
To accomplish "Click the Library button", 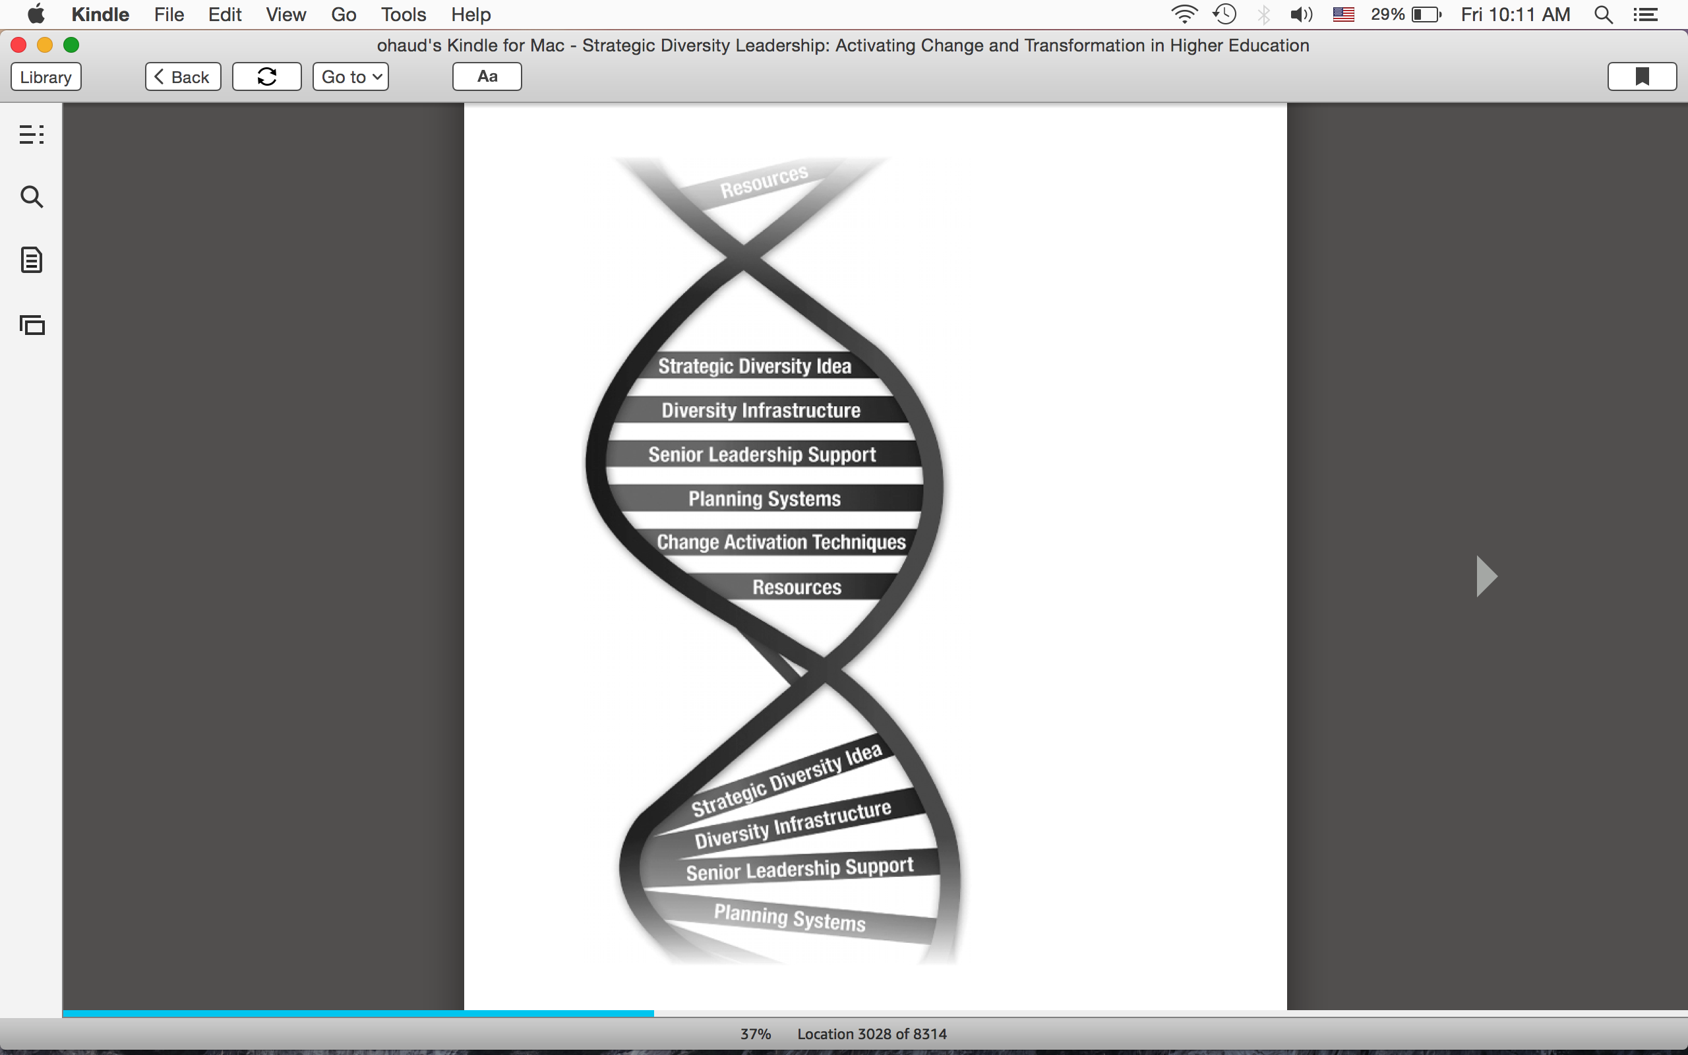I will pos(46,76).
